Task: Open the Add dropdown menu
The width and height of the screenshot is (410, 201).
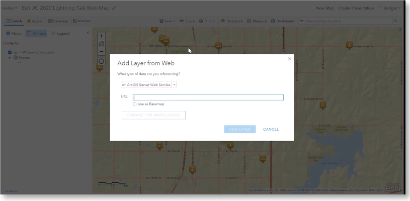Action: [35, 21]
